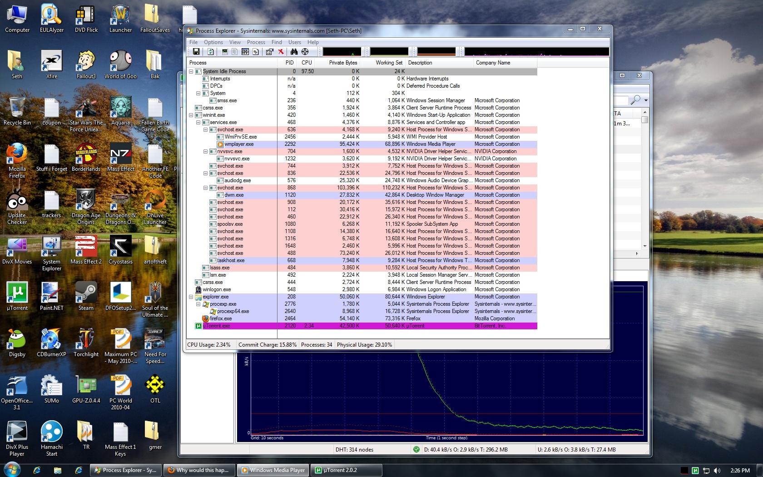Screen dimensions: 763x477
Task: Select the winlogon.exe process row
Action: point(362,289)
